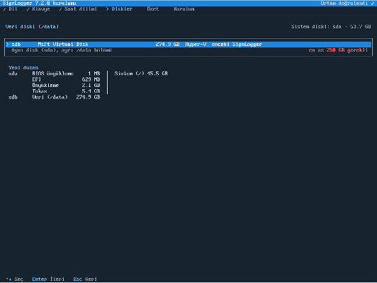Click the Sistem (/) 45.5 GB label

click(141, 74)
